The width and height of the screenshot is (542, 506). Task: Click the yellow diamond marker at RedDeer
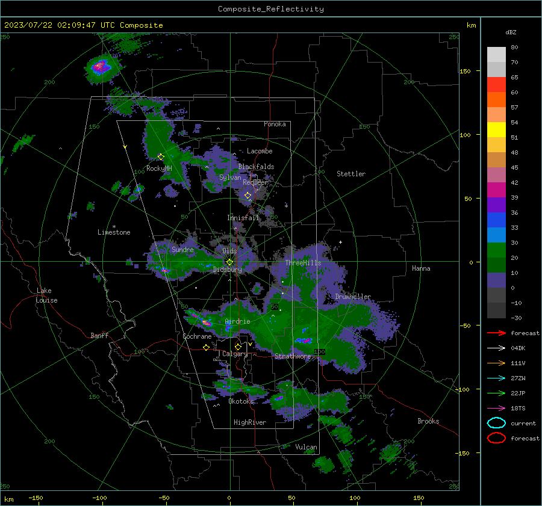[248, 196]
